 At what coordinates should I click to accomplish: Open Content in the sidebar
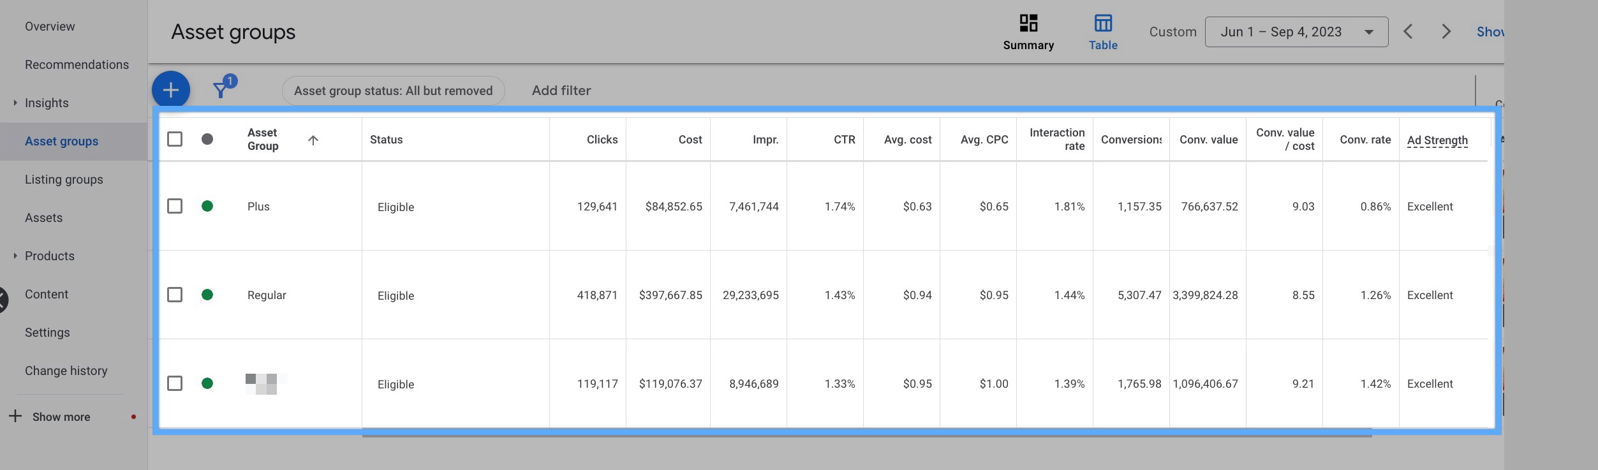pos(47,294)
